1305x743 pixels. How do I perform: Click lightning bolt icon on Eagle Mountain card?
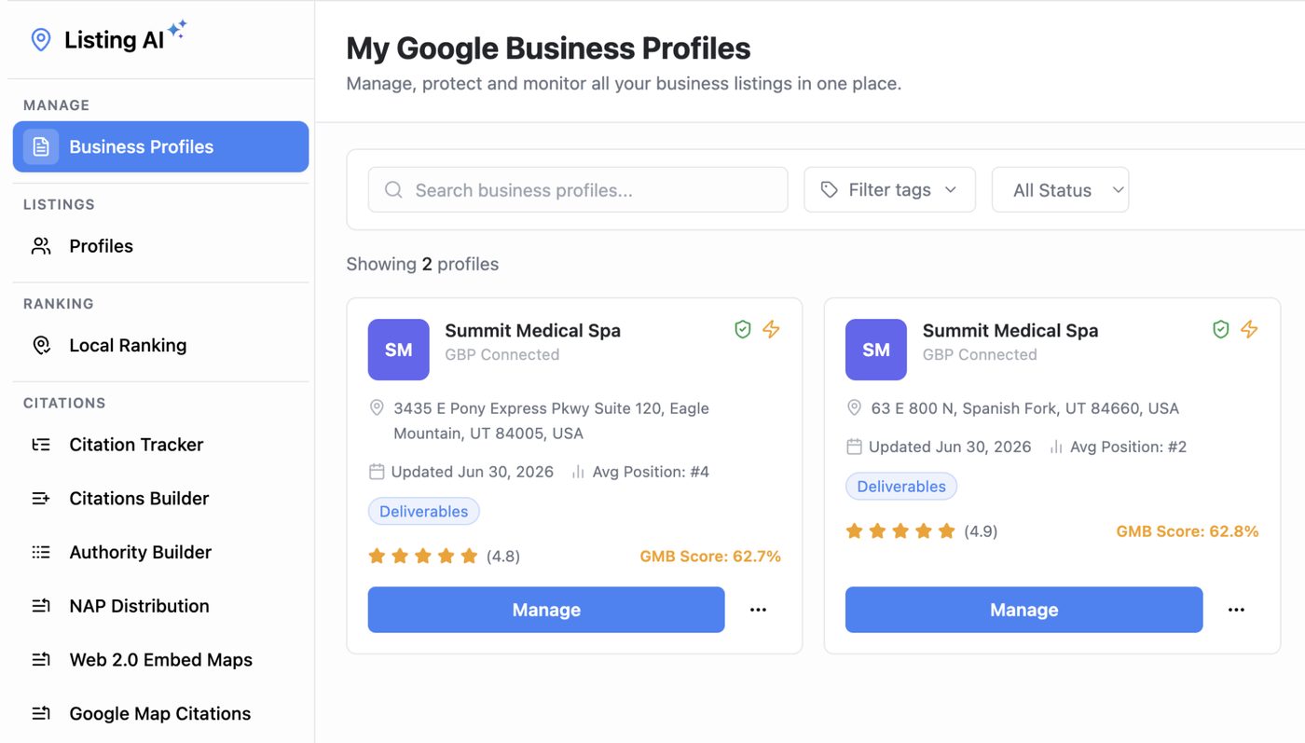pyautogui.click(x=771, y=329)
